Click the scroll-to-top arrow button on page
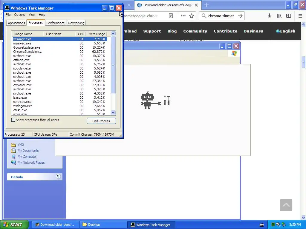Screen dimensions: 306x229 [286, 205]
